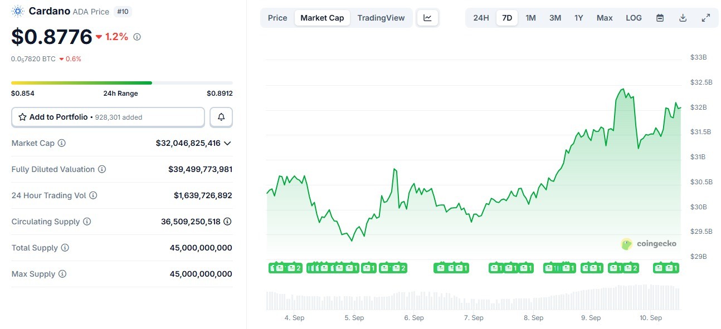721x329 pixels.
Task: Select the Market Cap chart tab
Action: [x=322, y=18]
